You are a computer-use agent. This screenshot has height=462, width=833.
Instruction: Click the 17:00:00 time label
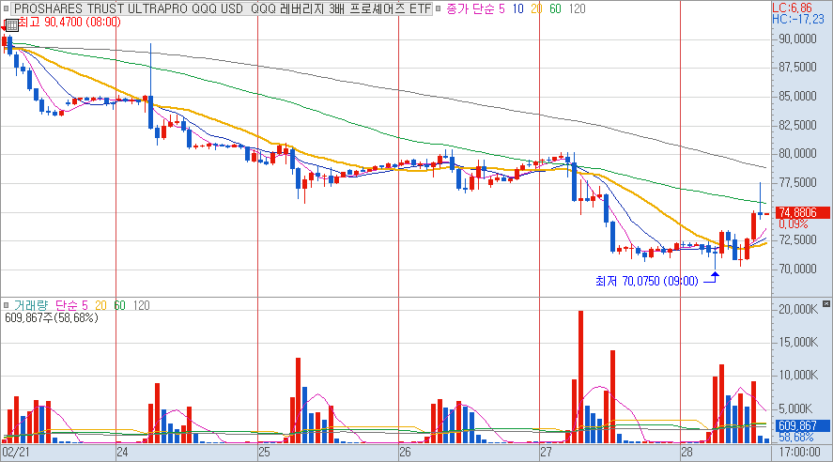tap(799, 452)
